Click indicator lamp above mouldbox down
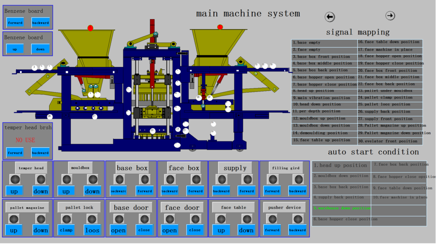 pyautogui.click(x=93, y=180)
